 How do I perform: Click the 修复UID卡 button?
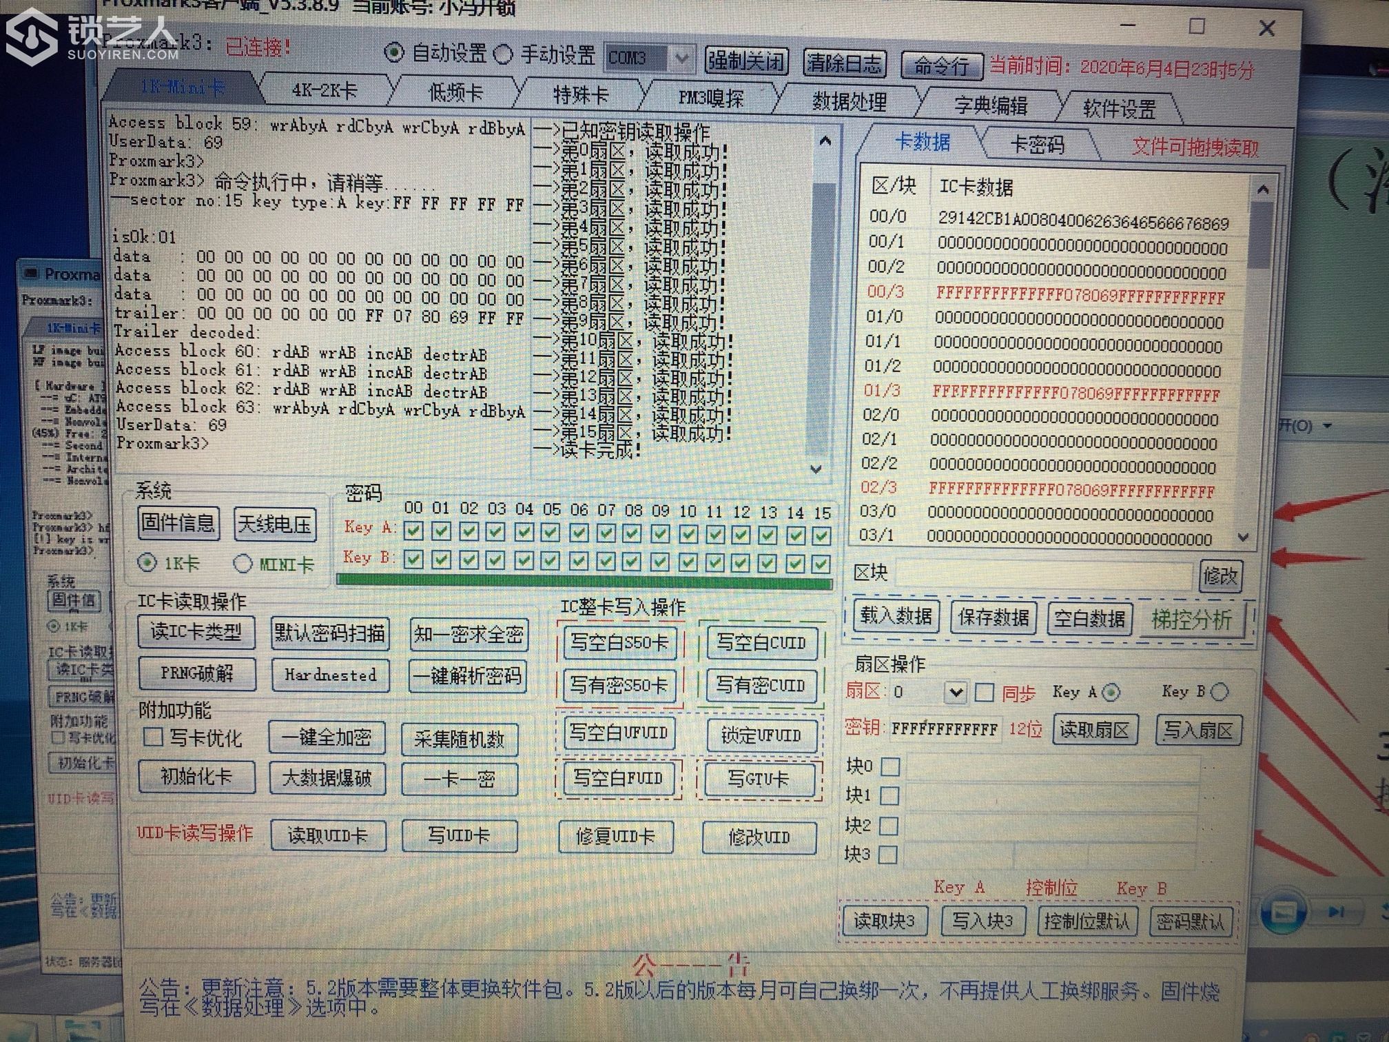click(x=615, y=837)
